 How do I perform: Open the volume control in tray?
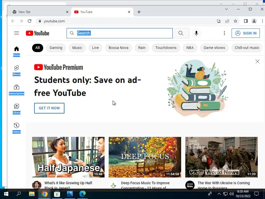[232, 194]
